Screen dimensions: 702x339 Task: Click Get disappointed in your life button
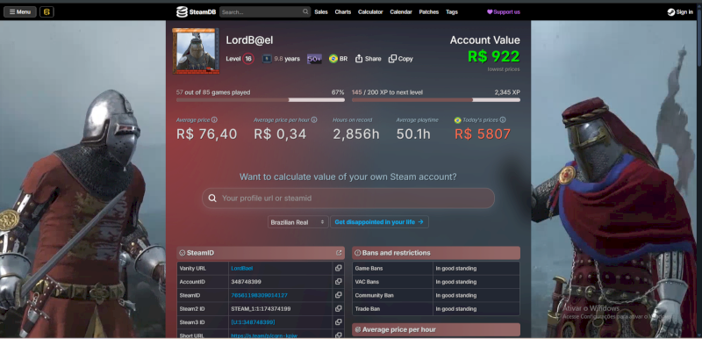[379, 222]
